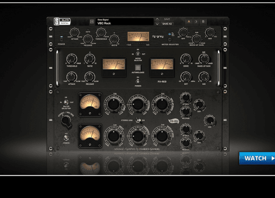Click the FG-MU upper channel Attack knob
The width and height of the screenshot is (275, 198).
(x=186, y=98)
